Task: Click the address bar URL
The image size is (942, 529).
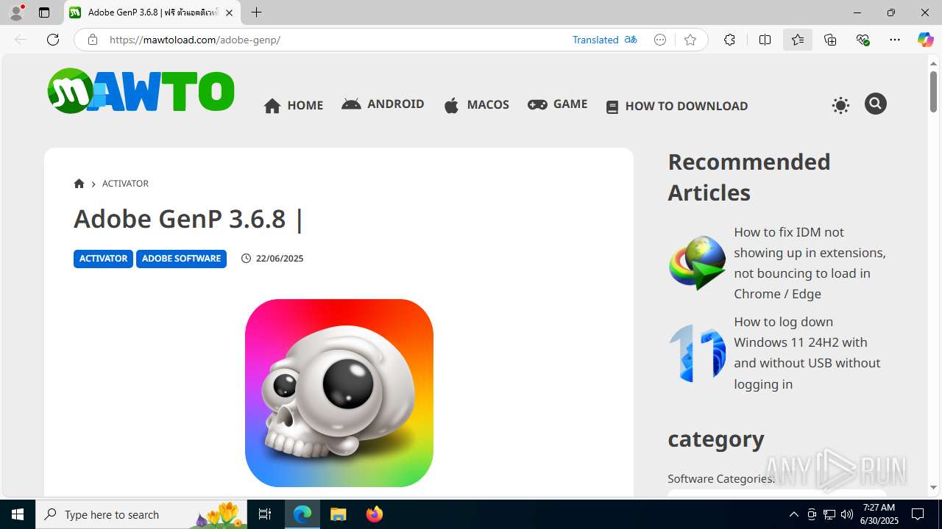Action: pyautogui.click(x=195, y=40)
